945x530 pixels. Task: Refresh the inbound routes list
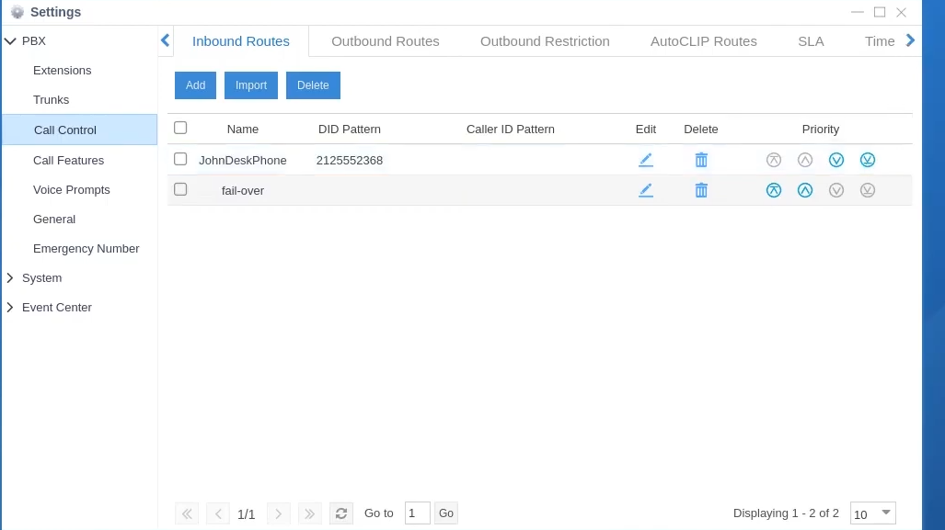tap(341, 513)
